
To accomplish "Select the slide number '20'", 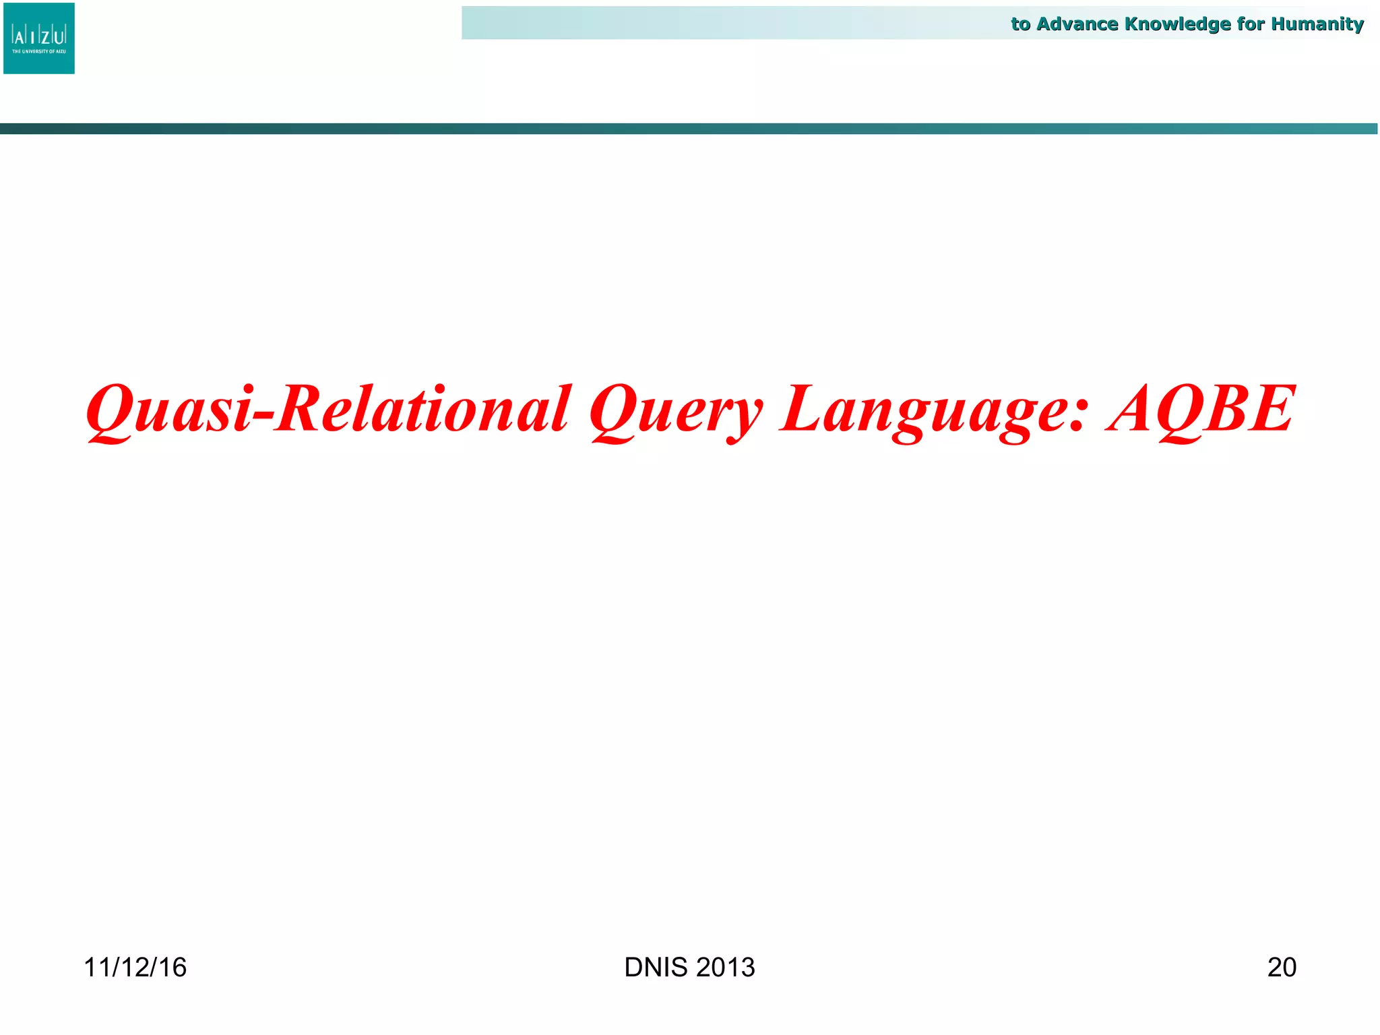I will coord(1282,967).
